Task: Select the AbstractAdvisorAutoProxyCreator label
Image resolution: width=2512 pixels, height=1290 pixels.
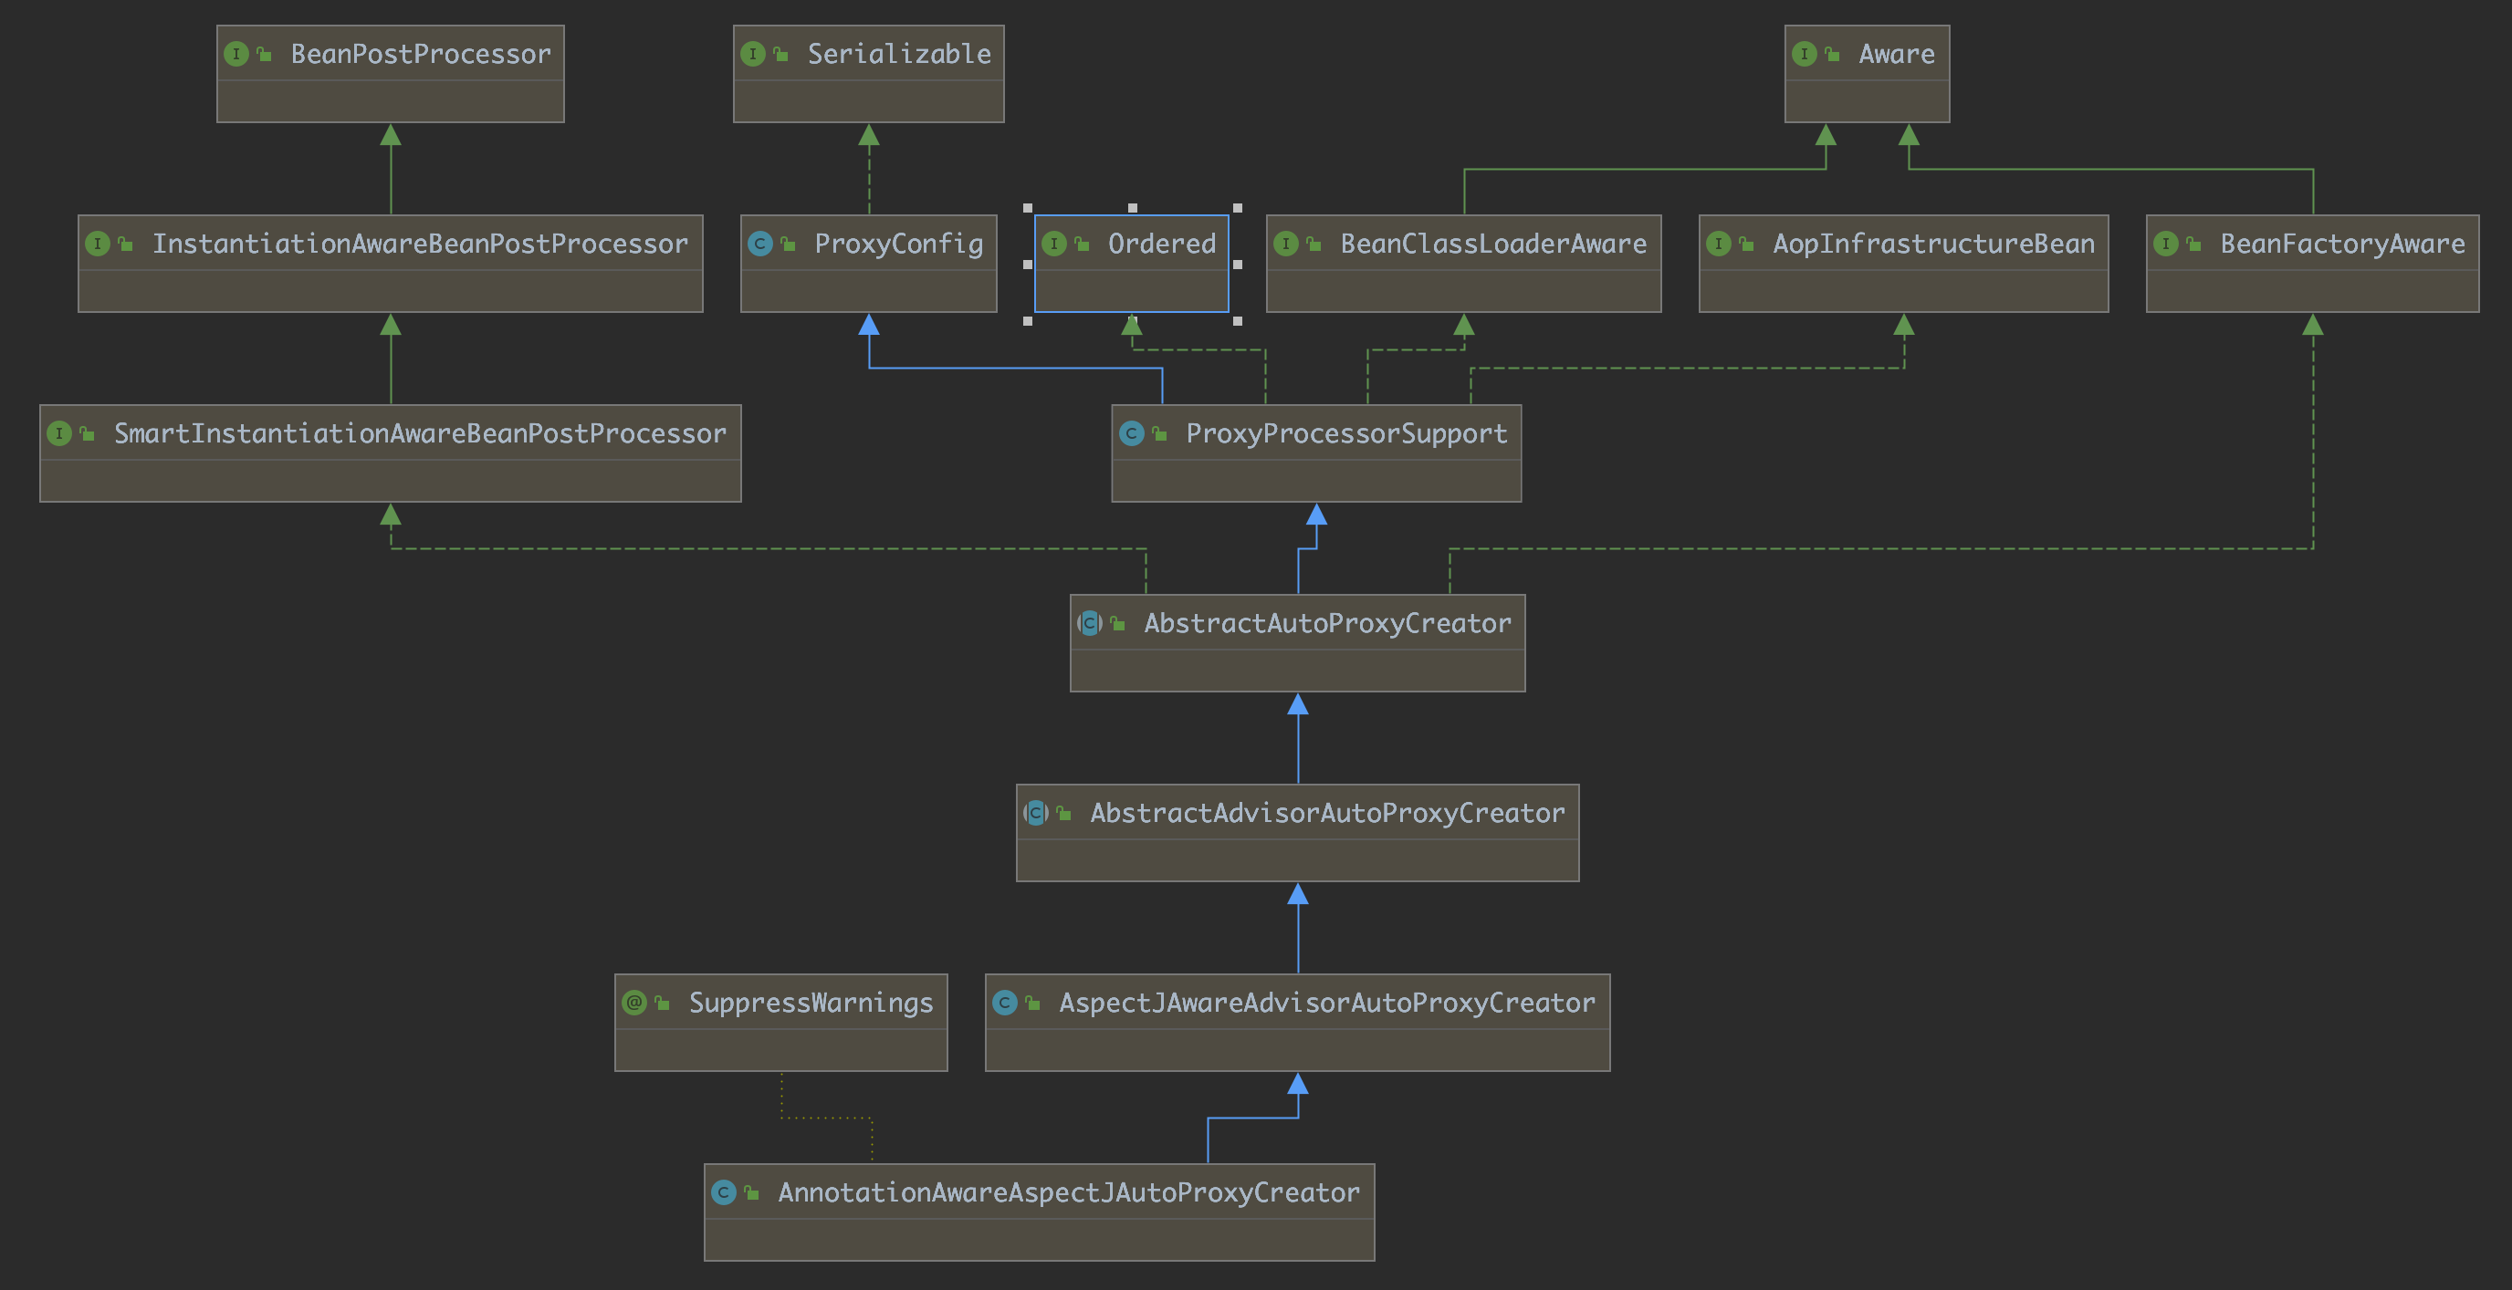Action: (1328, 814)
